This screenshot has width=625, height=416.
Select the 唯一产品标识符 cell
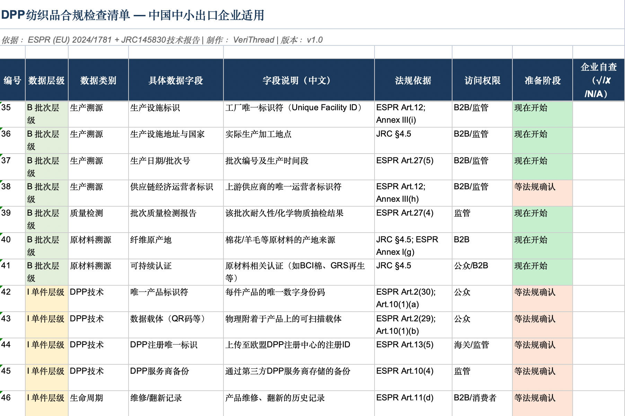click(176, 298)
